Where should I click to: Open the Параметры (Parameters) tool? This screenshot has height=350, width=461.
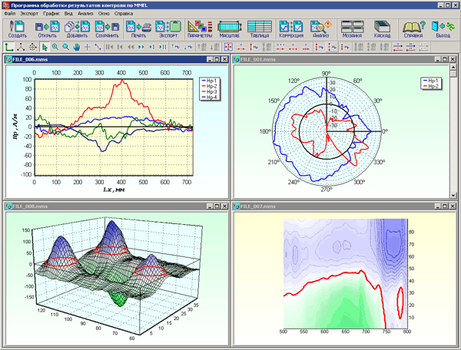200,30
